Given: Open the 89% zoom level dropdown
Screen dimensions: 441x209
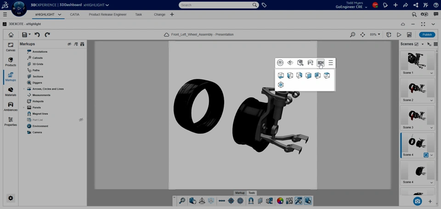Looking at the screenshot, I should click(375, 34).
